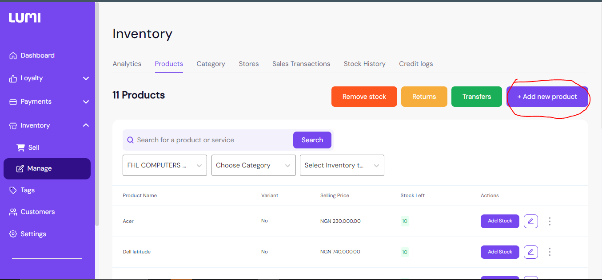The height and width of the screenshot is (280, 602).
Task: Open the Customers section
Action: pos(38,212)
